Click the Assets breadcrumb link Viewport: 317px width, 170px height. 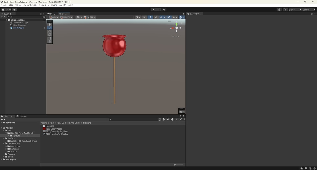tap(44, 123)
